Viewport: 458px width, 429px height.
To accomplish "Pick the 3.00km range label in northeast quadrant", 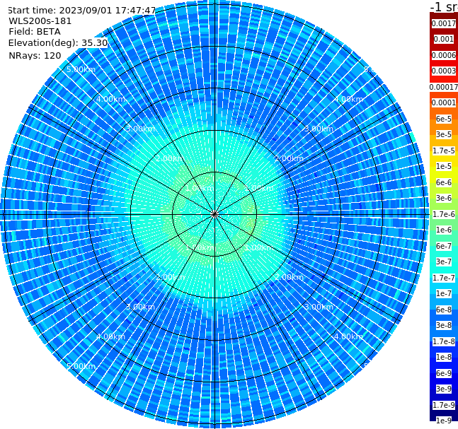I will pos(319,129).
